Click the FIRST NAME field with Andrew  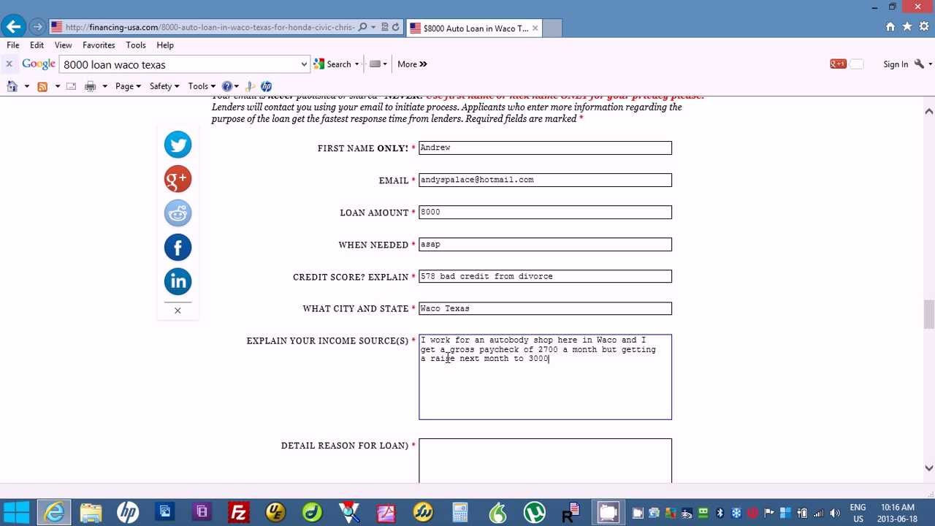(545, 148)
